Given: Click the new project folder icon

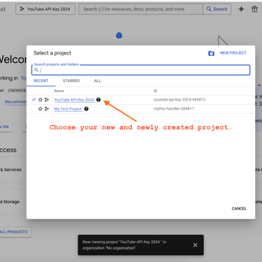Looking at the screenshot, I should (211, 53).
